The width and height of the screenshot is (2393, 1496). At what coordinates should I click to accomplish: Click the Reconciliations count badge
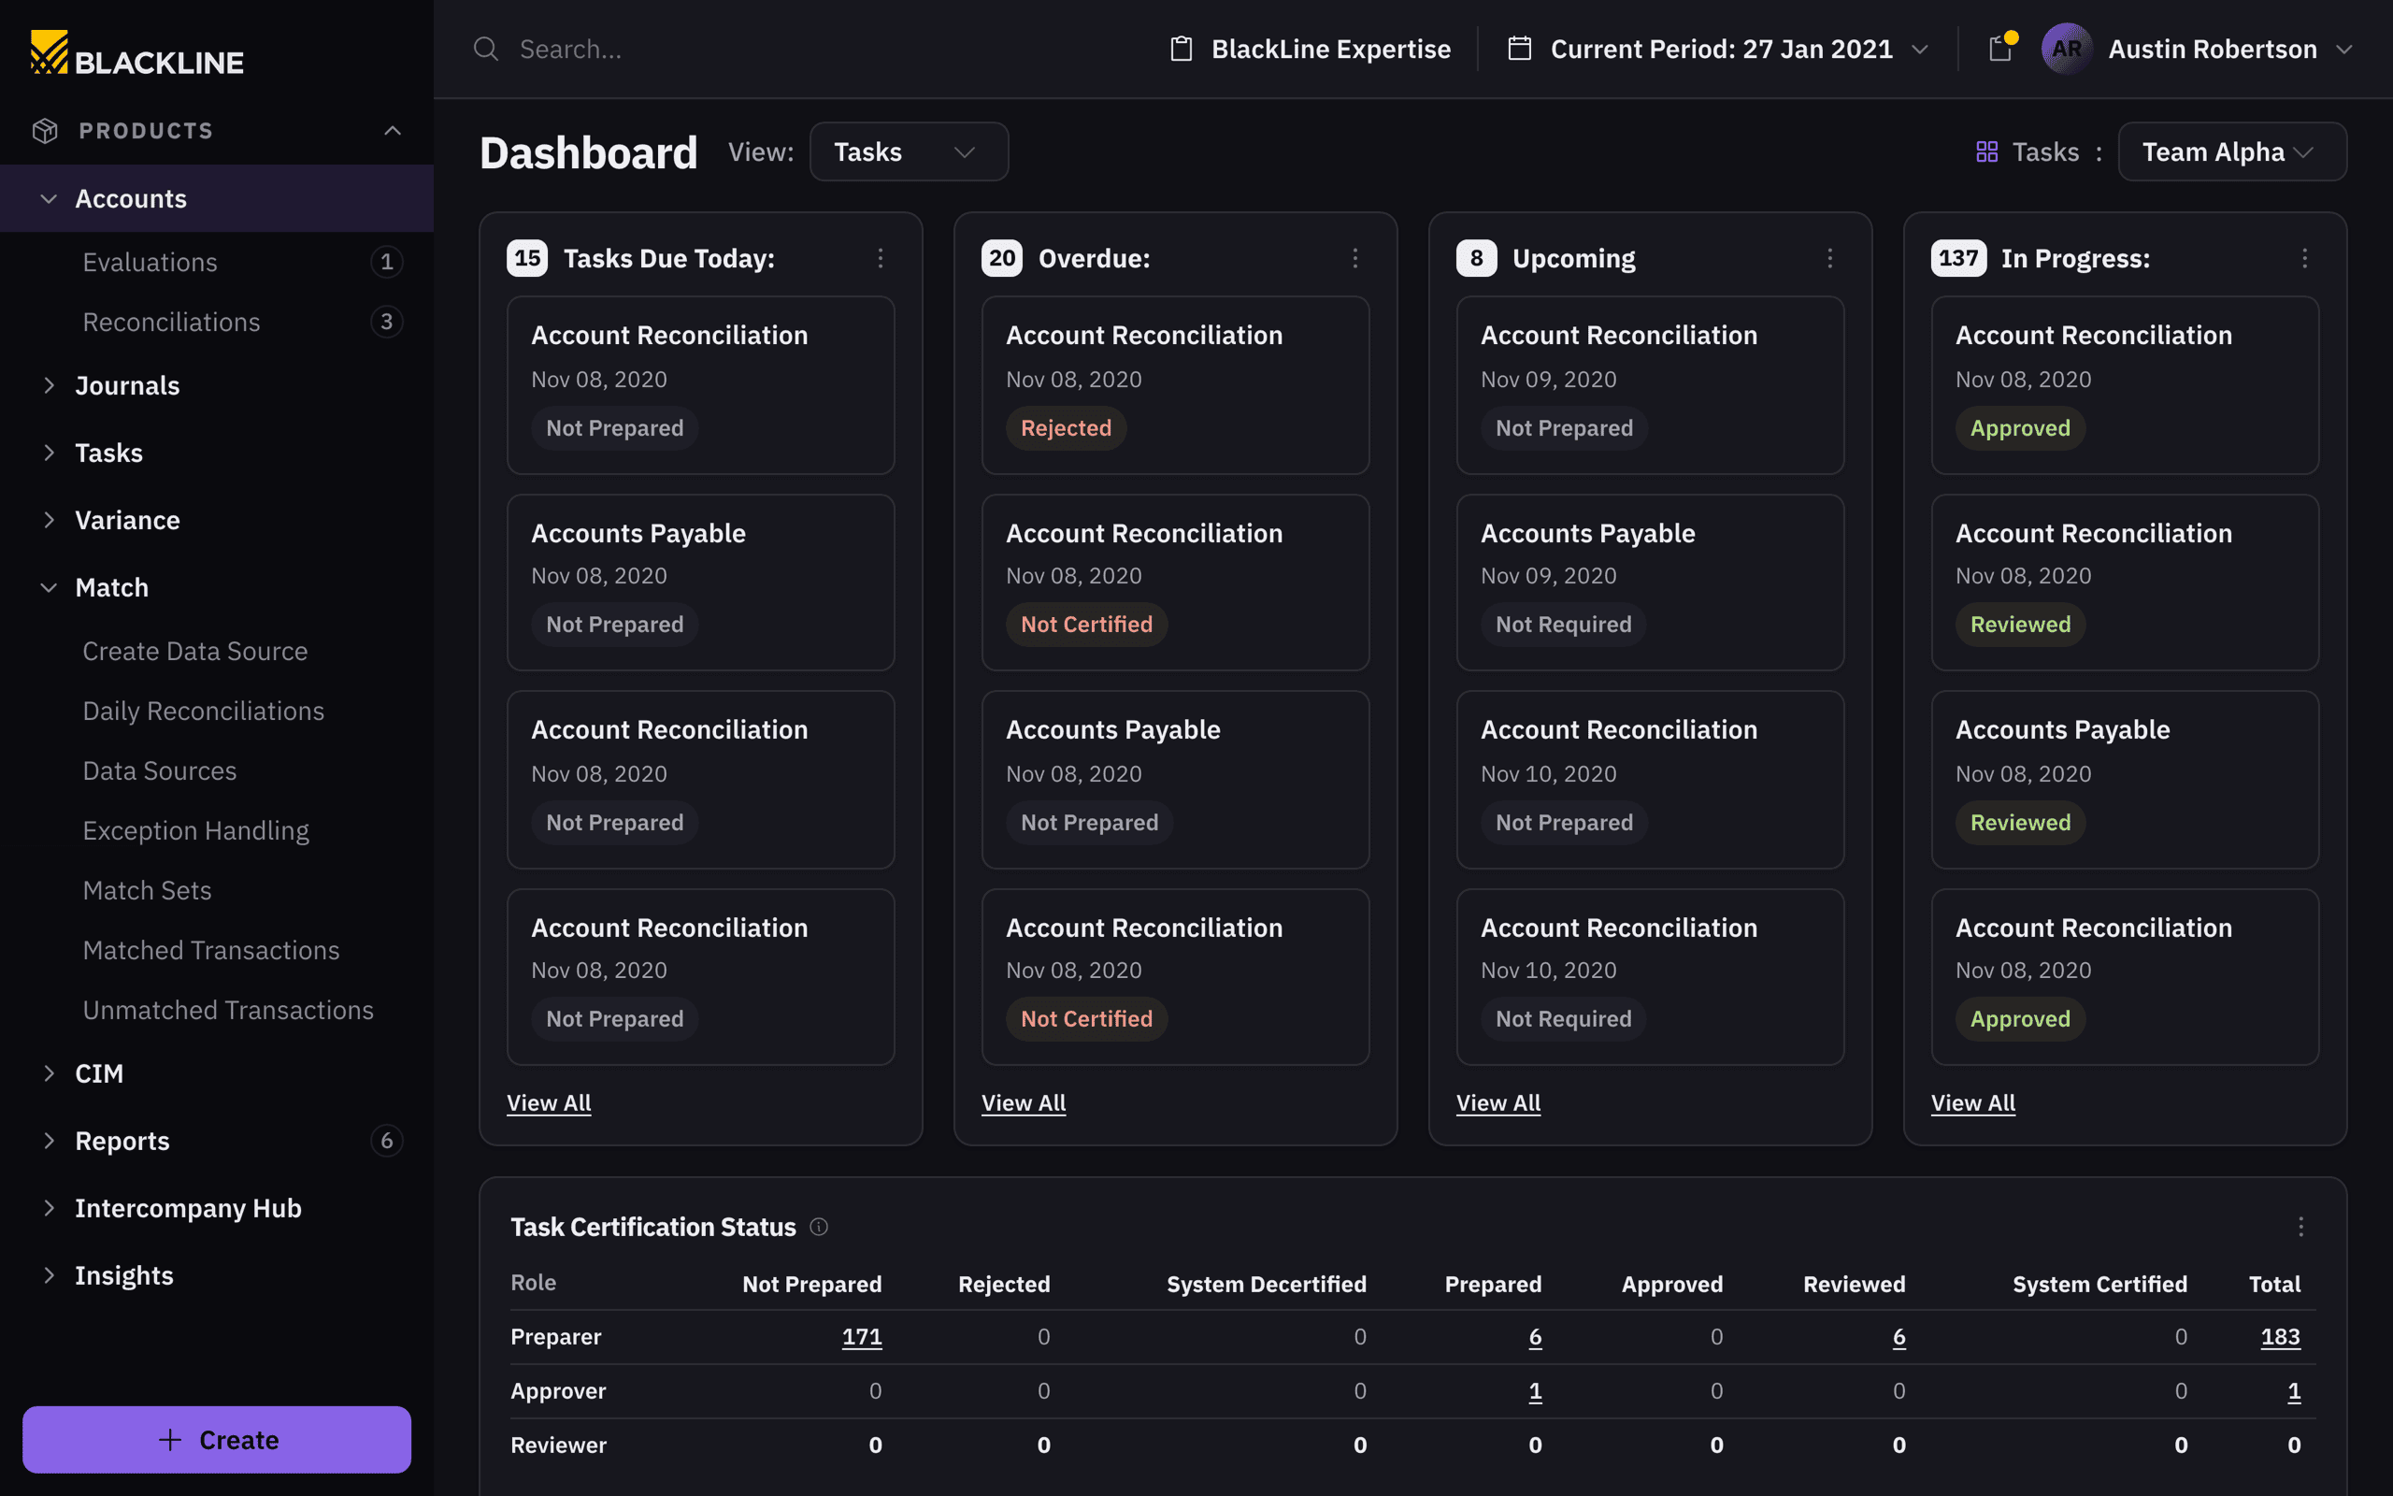(387, 322)
